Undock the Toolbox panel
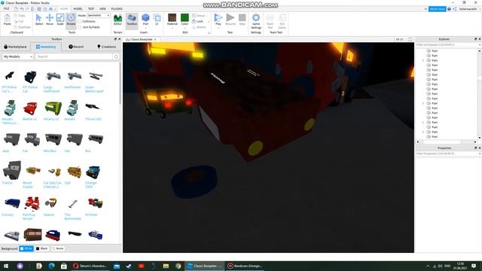 (x=115, y=39)
